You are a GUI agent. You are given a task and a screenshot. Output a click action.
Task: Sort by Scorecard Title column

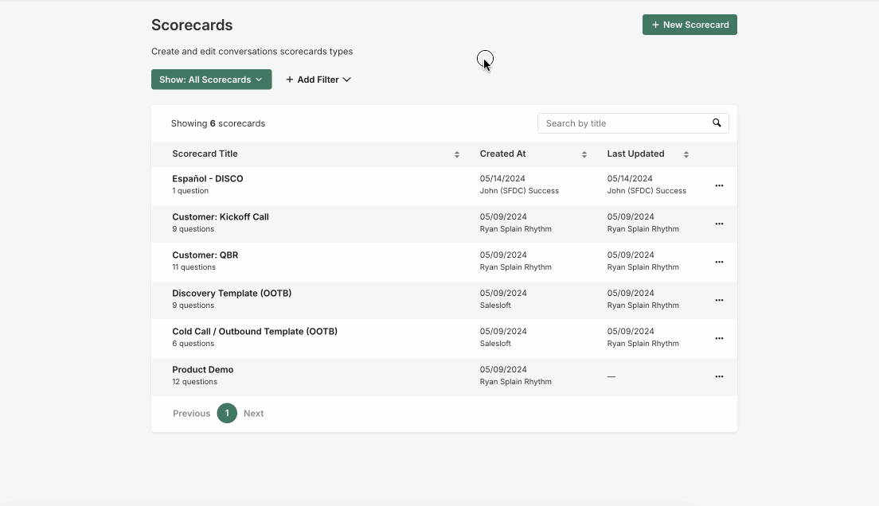456,154
